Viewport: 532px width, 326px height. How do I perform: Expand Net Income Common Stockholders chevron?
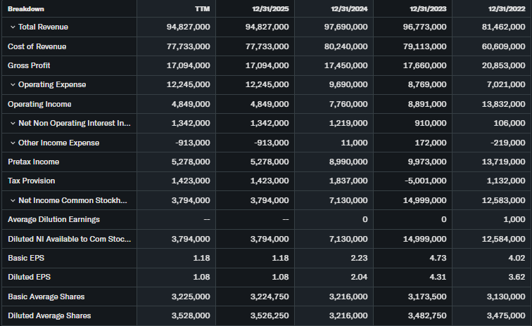13,201
